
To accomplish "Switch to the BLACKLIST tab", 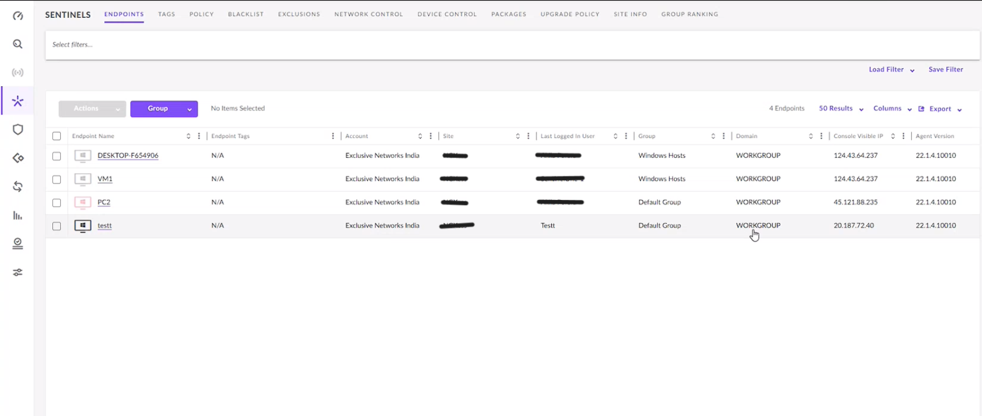I will (245, 13).
